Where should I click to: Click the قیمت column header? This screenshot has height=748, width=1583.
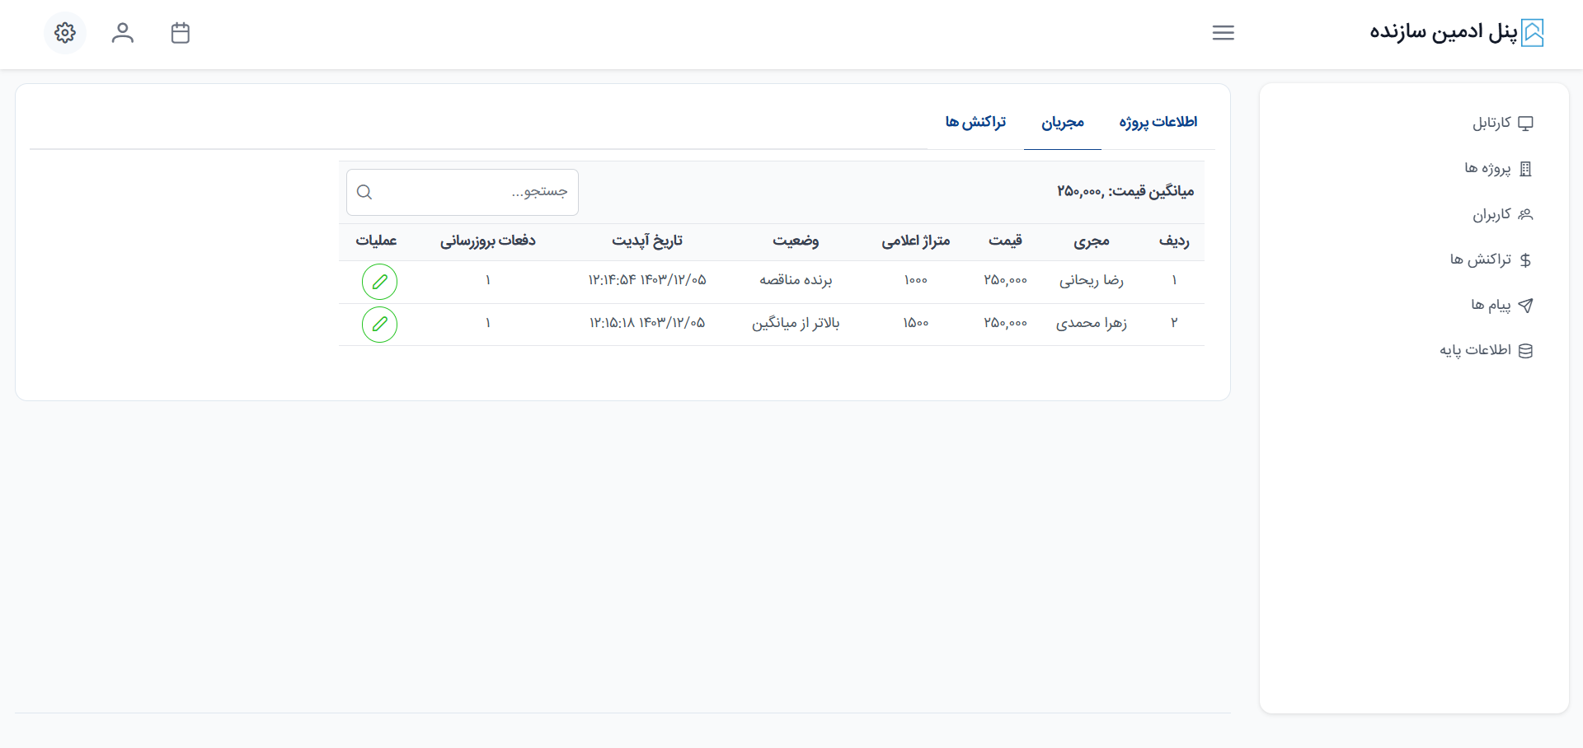tap(1005, 241)
